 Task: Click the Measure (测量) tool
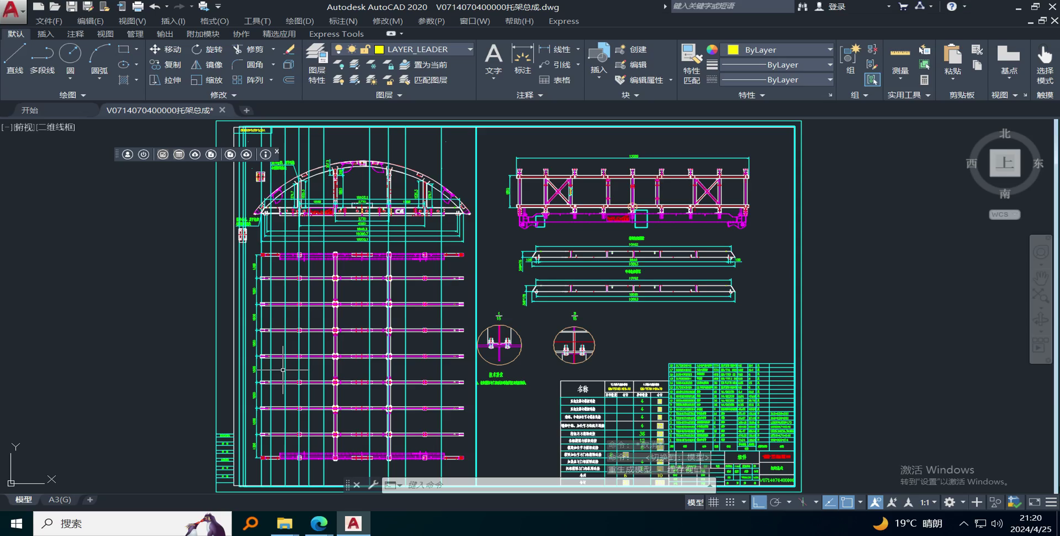click(x=900, y=60)
